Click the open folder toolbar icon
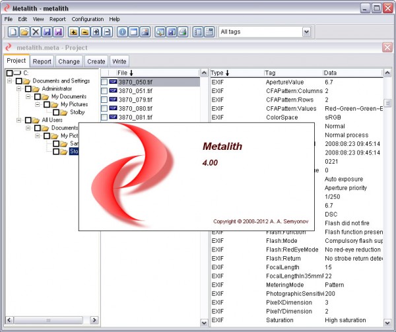This screenshot has width=396, height=332. (24, 32)
